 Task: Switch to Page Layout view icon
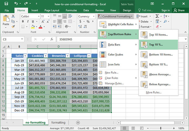[133, 128]
